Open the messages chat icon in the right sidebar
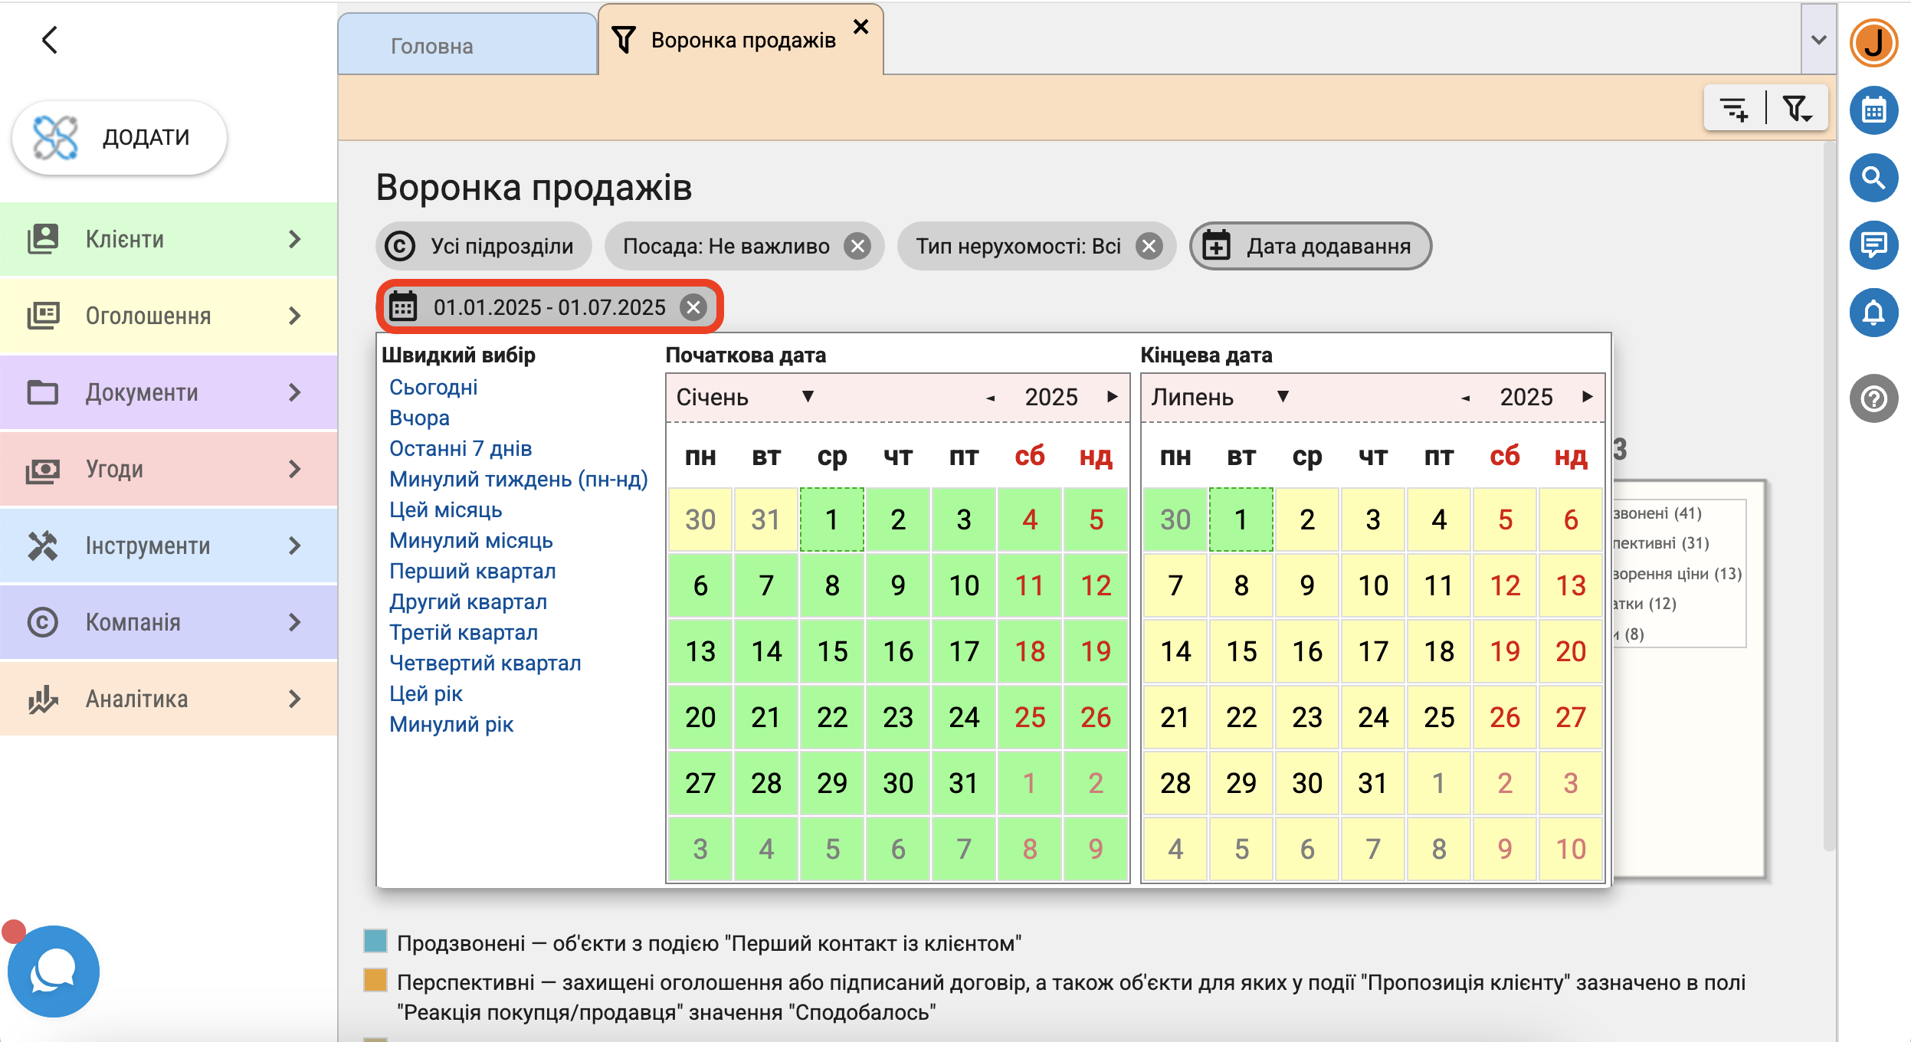Image resolution: width=1911 pixels, height=1042 pixels. [1873, 245]
